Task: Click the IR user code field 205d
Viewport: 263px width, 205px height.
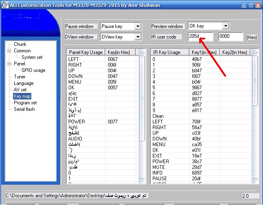Action: coord(201,37)
